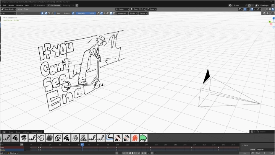Click the current frame 64 marker
Viewport: 275px width, 155px height.
[x=82, y=145]
